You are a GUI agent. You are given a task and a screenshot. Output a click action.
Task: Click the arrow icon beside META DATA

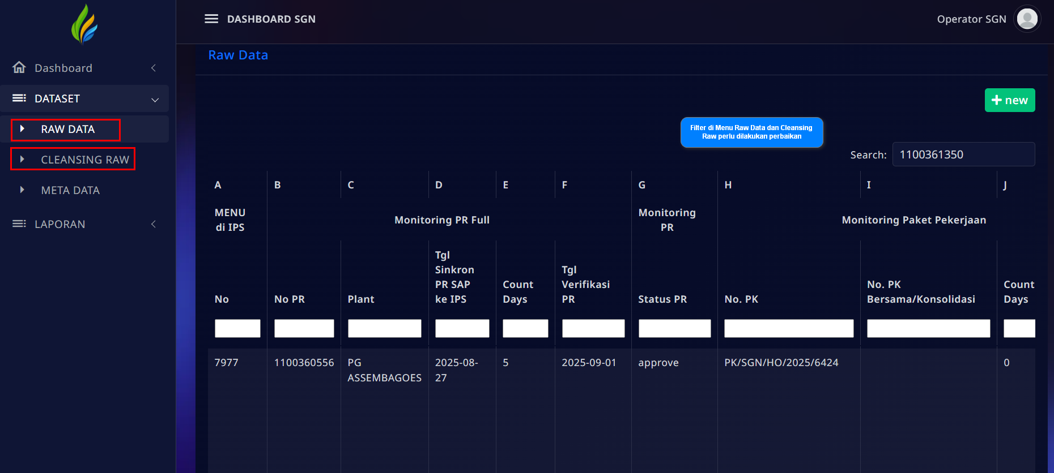[x=22, y=190]
